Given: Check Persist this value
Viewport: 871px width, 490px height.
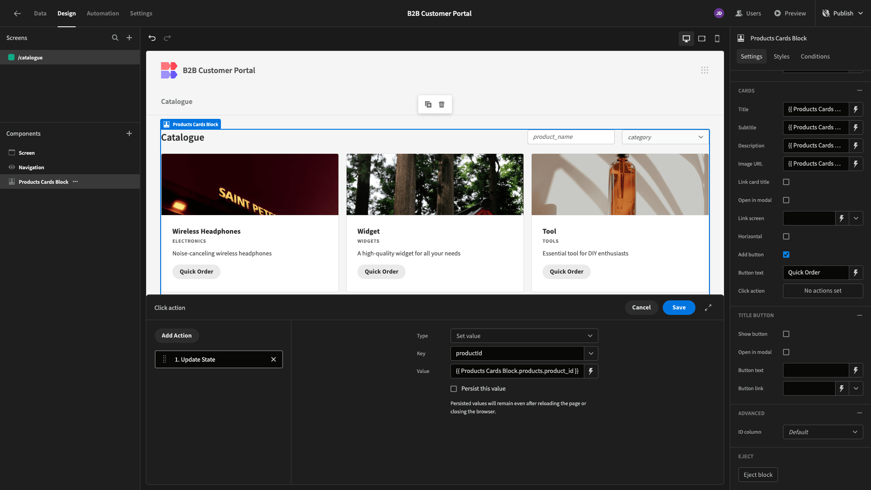Looking at the screenshot, I should 454,389.
